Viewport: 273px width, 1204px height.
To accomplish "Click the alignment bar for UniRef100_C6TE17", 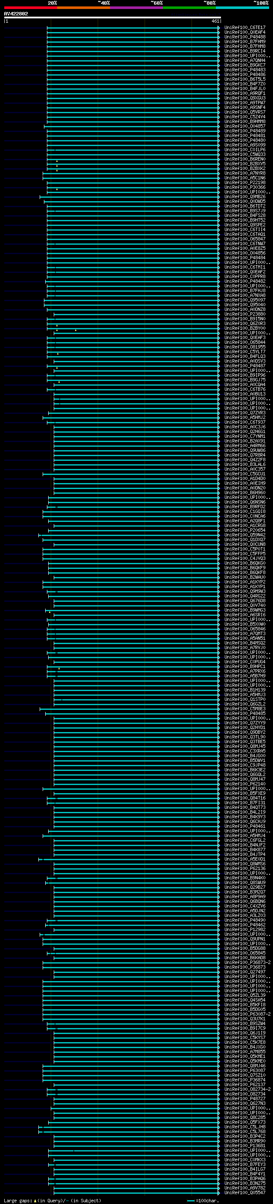I will 134,28.
